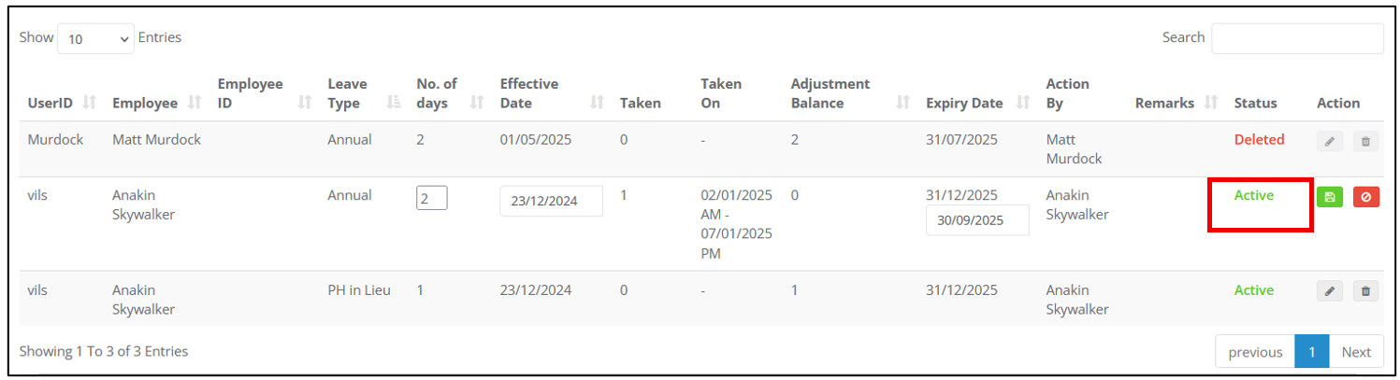Viewport: 1400px width, 380px height.
Task: Click the Next pagination button
Action: coord(1356,352)
